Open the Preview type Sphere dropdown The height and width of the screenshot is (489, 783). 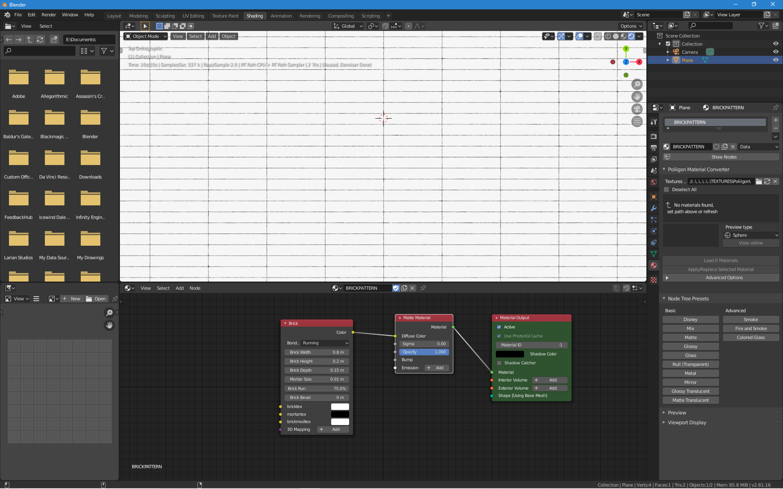751,235
